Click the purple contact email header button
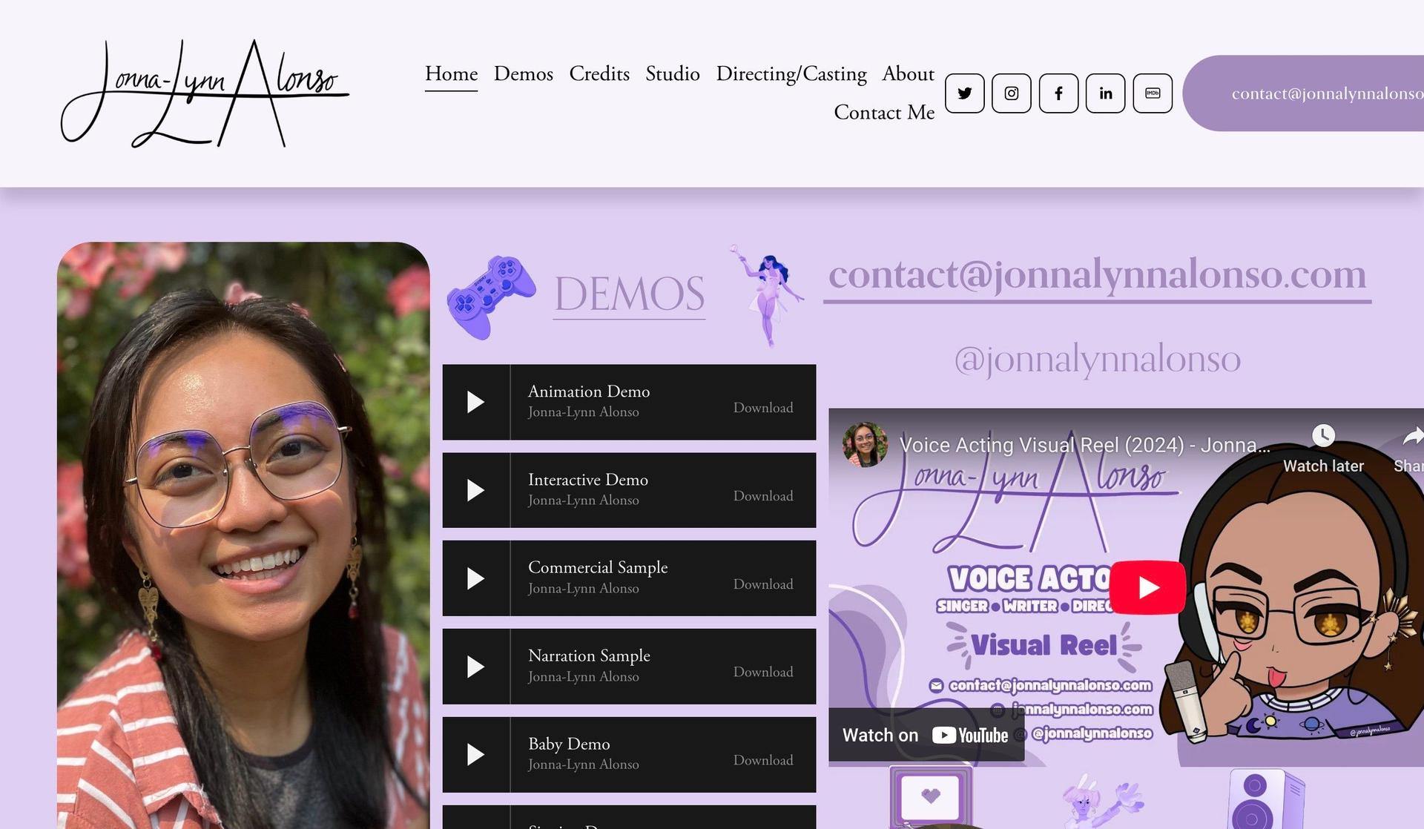 1303,93
